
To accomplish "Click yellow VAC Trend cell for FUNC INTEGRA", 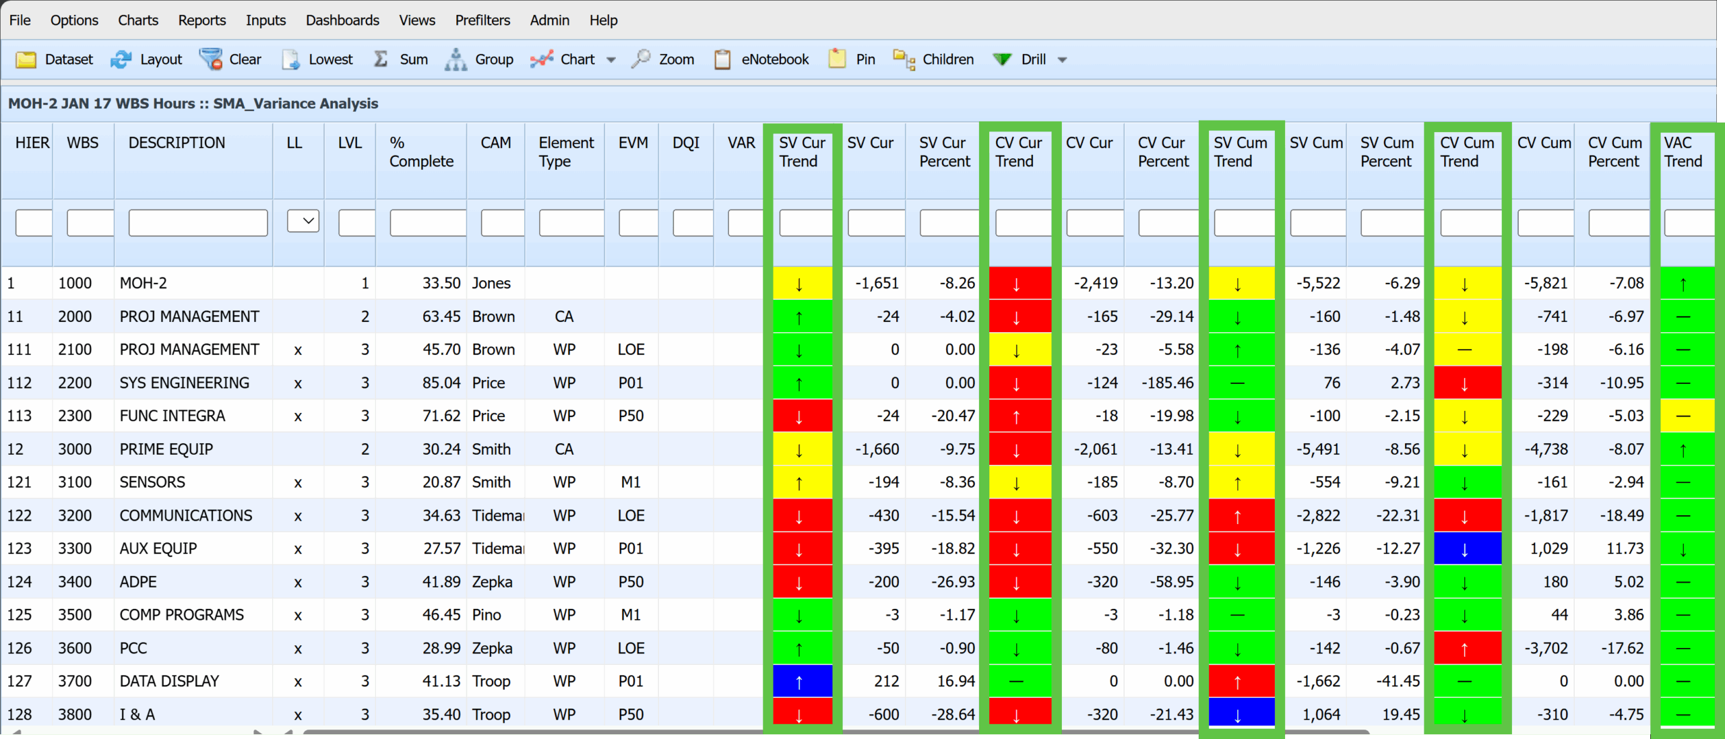I will 1687,416.
